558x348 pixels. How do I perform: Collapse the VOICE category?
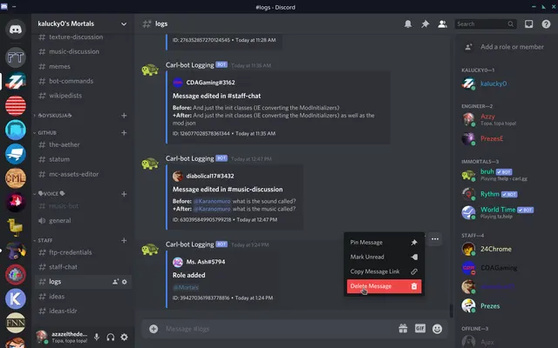coord(50,193)
